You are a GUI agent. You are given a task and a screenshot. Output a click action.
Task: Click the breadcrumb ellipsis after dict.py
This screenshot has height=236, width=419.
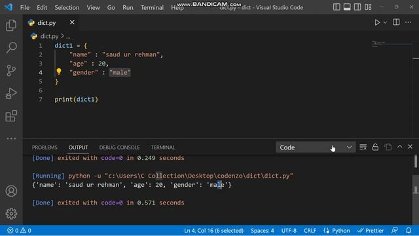coord(68,37)
